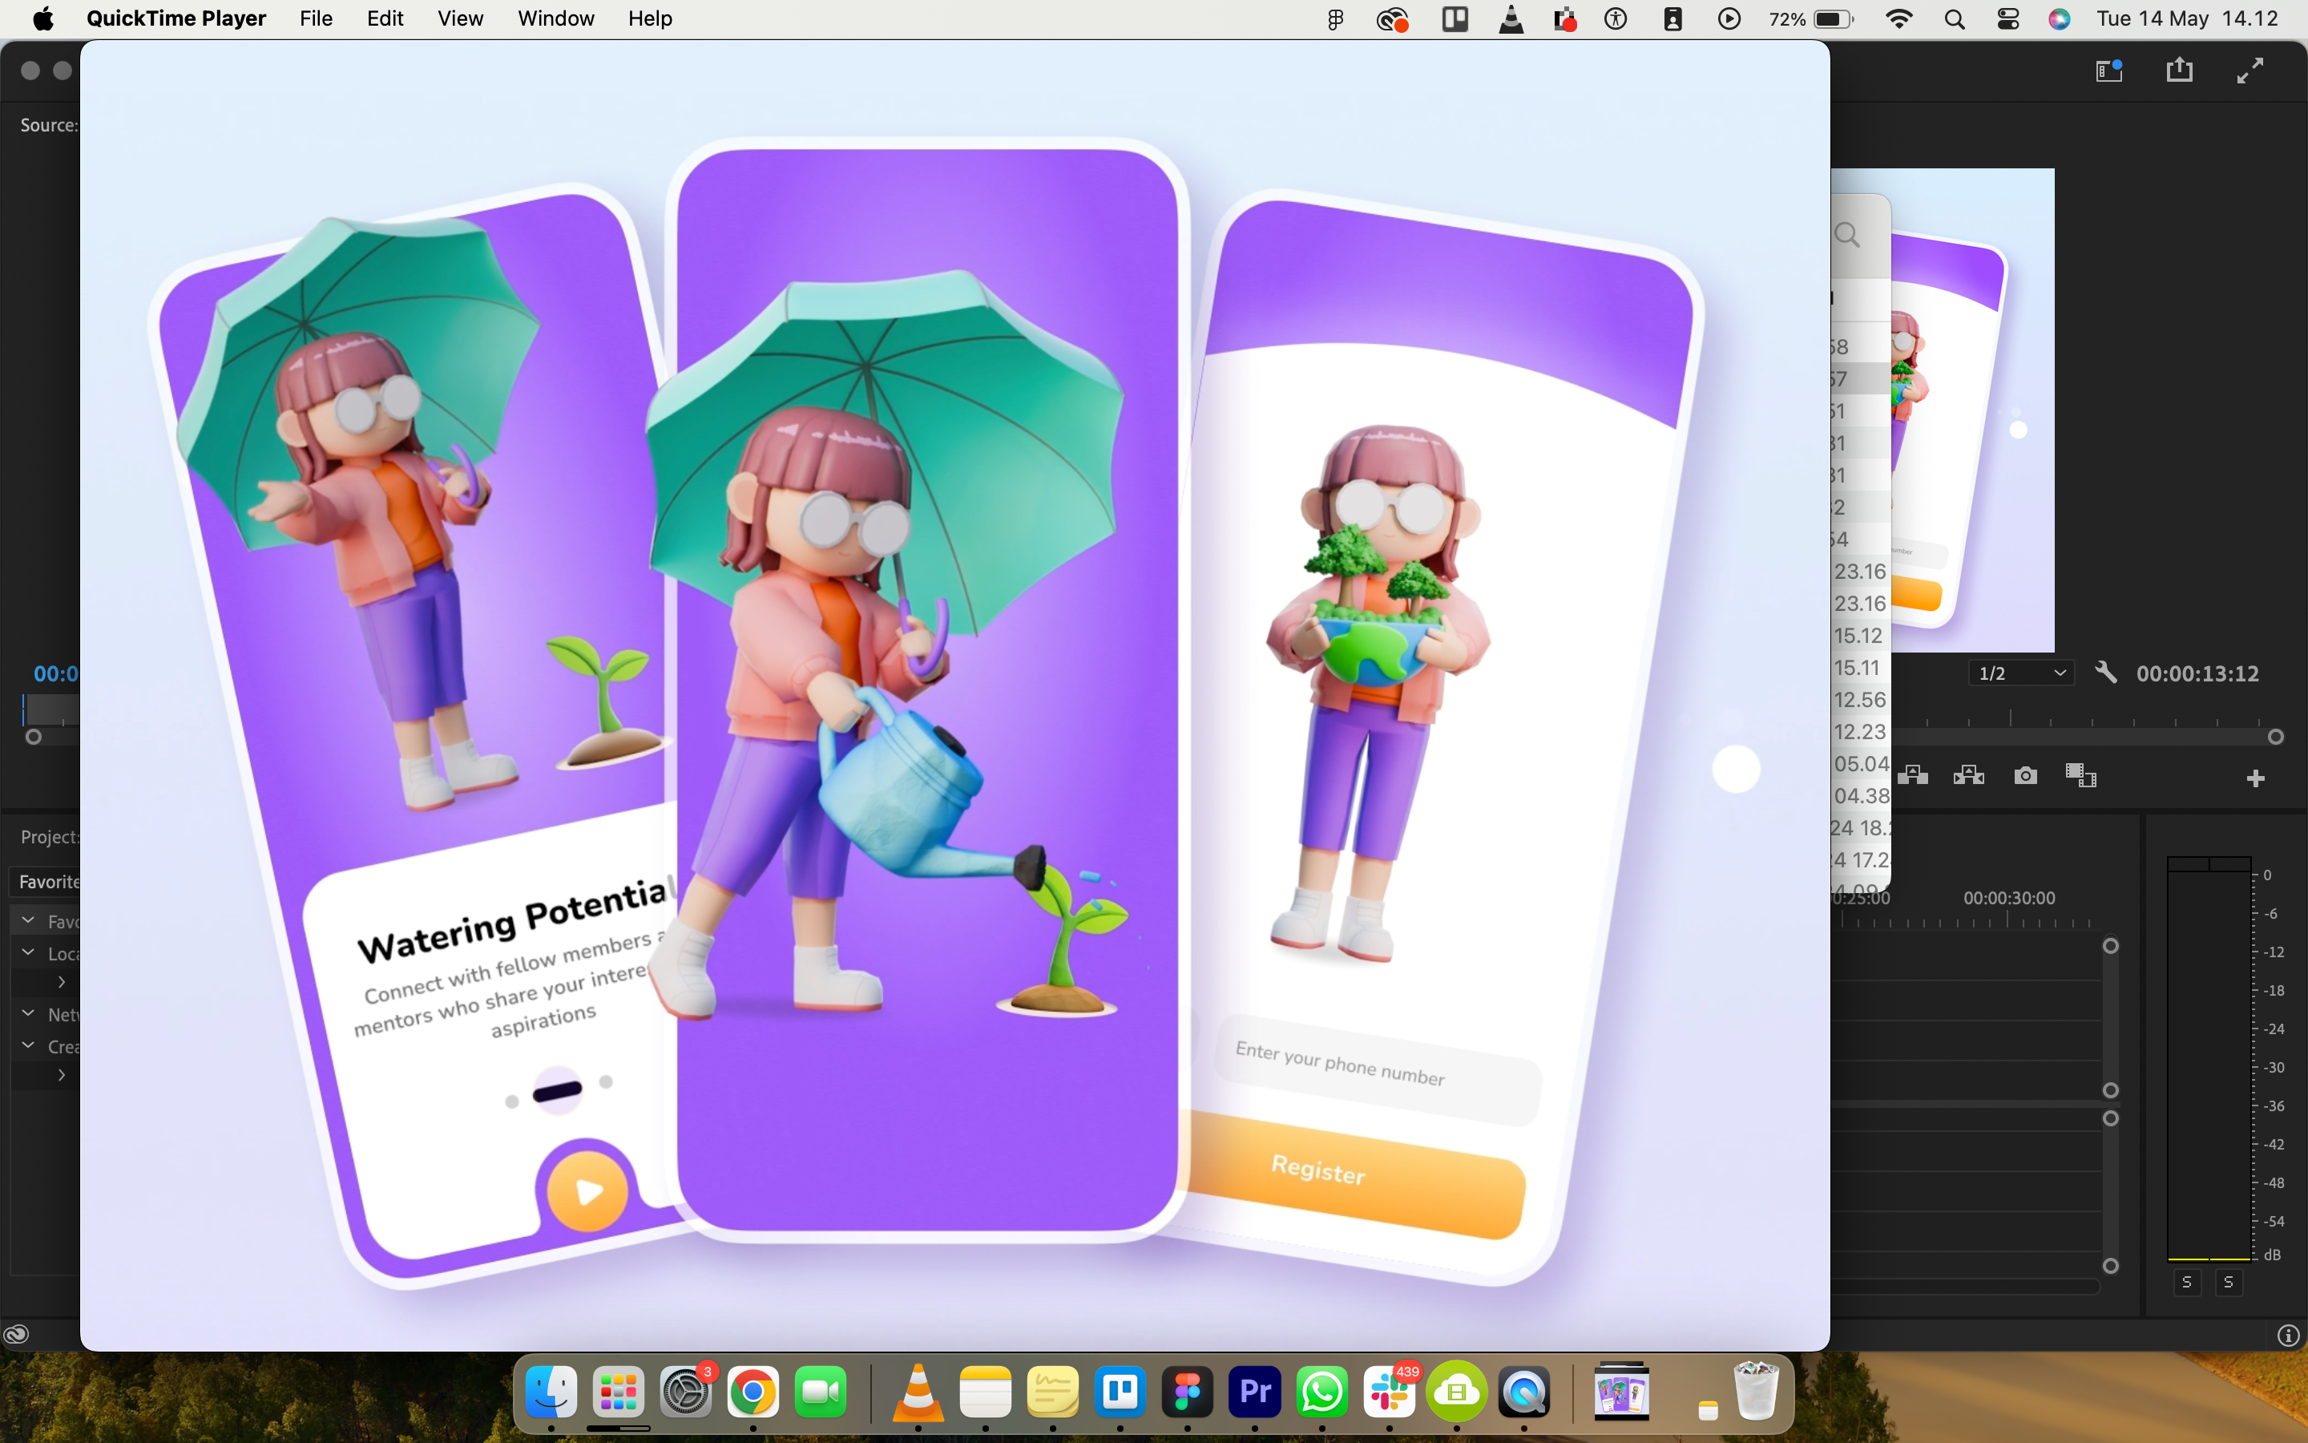Select the Extract edit icon
Viewport: 2308px width, 1443px height.
[x=1968, y=775]
